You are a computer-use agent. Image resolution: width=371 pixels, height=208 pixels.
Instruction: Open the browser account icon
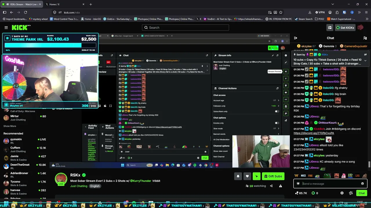(330, 12)
